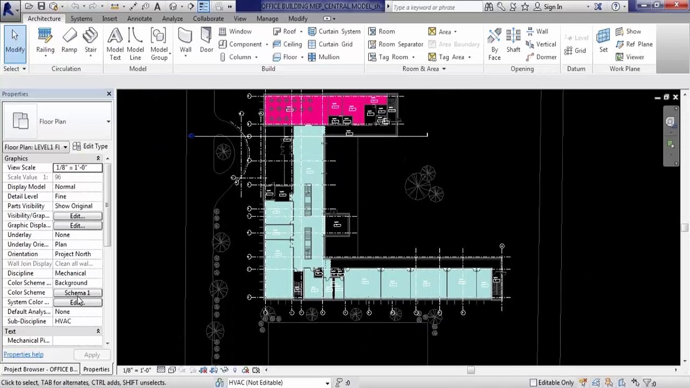
Task: Select the Ramp tool
Action: (x=69, y=41)
